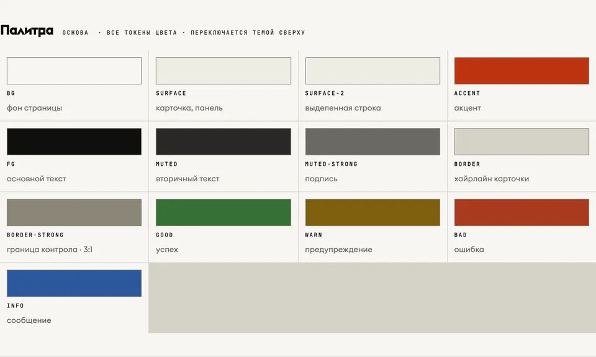Image resolution: width=596 pixels, height=357 pixels.
Task: Click the 'сообщение' description
Action: point(29,320)
